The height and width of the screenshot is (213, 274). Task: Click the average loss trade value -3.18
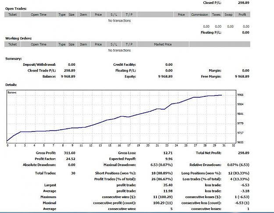[245, 191]
